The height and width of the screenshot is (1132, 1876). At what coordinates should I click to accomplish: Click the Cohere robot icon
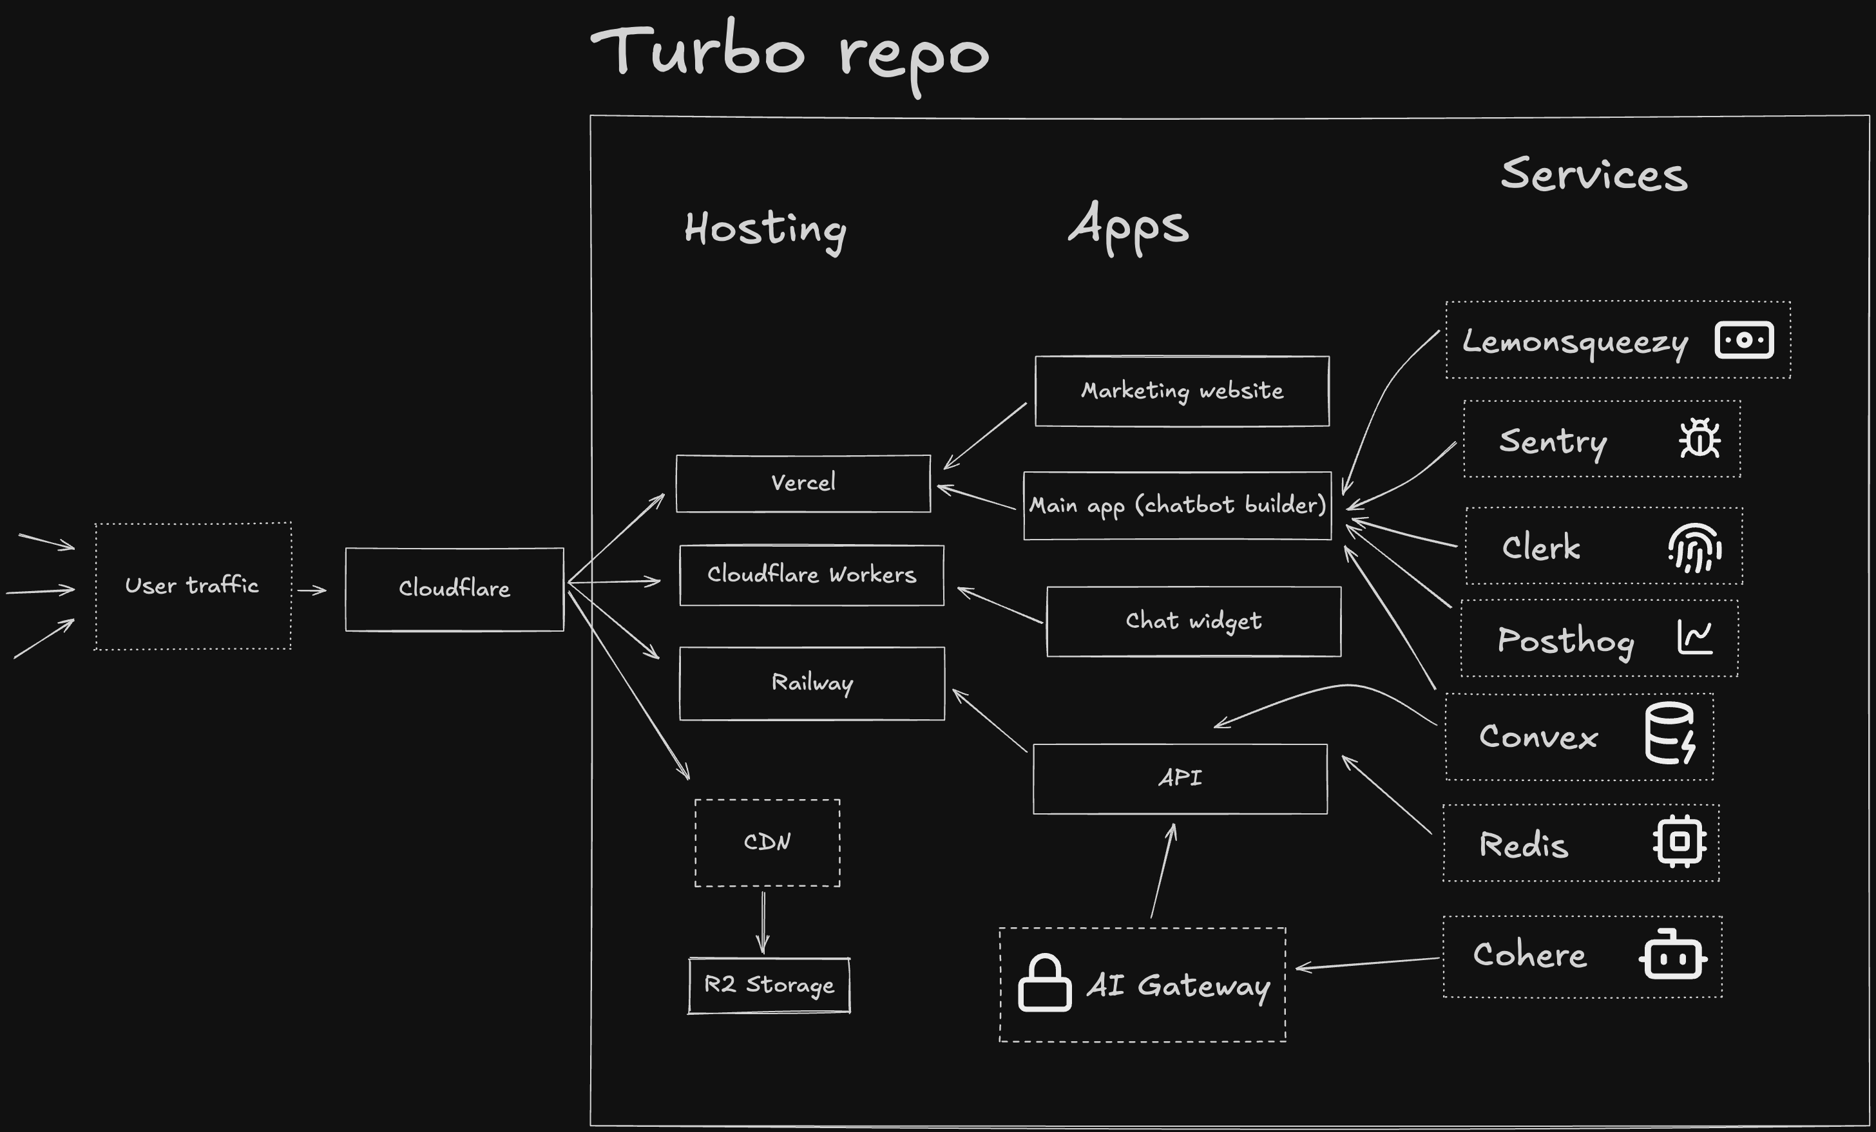click(1672, 954)
